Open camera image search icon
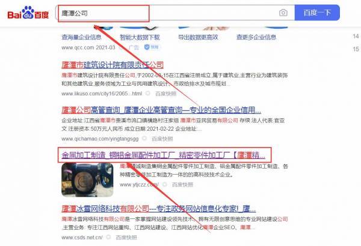This screenshot has width=361, height=246. pos(283,13)
